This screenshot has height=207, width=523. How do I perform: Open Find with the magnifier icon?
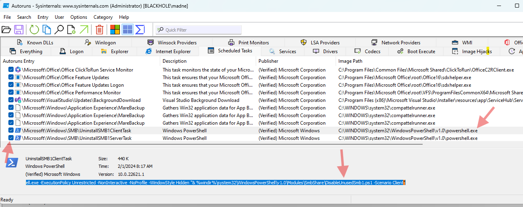(59, 30)
